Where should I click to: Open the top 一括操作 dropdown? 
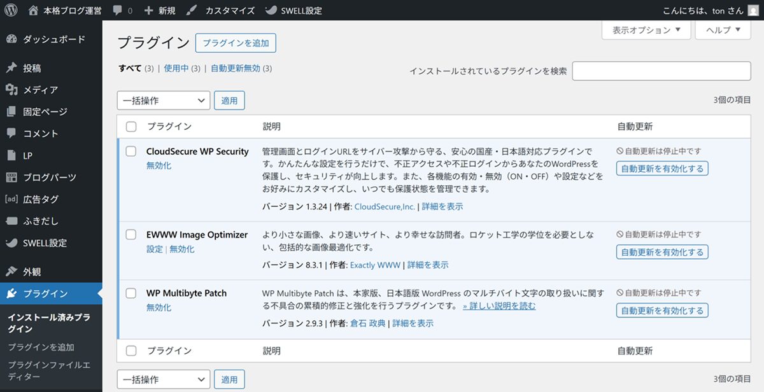coord(164,101)
